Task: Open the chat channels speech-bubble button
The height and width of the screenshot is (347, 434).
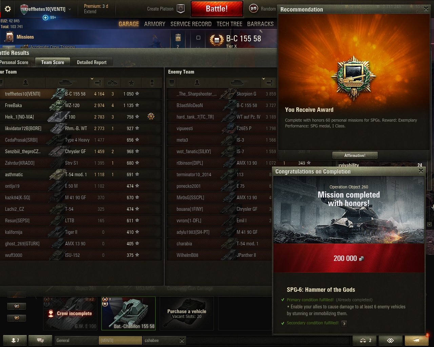Action: [x=40, y=340]
